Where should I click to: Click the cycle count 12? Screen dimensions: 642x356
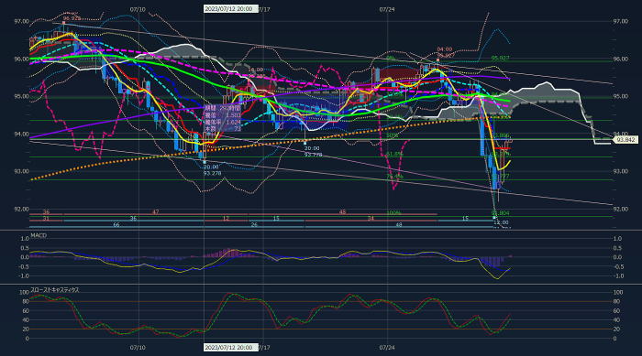pyautogui.click(x=226, y=219)
